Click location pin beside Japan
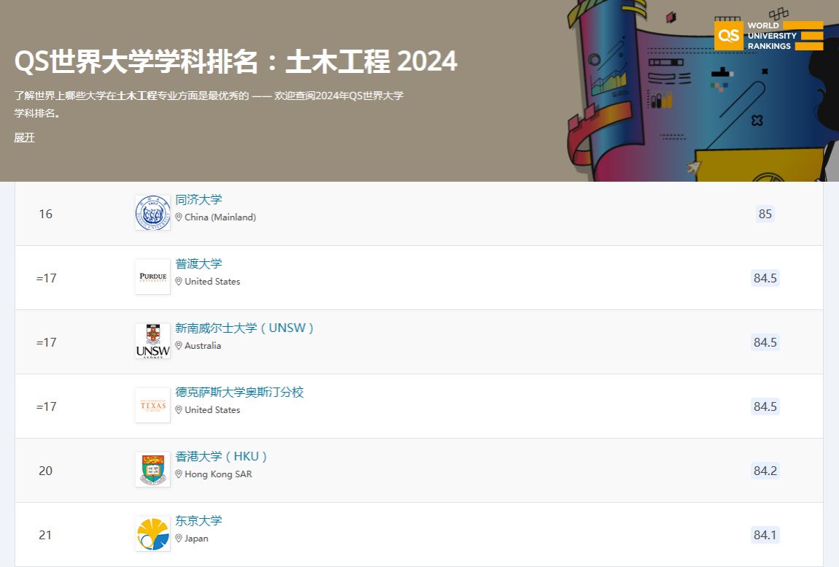 (179, 539)
